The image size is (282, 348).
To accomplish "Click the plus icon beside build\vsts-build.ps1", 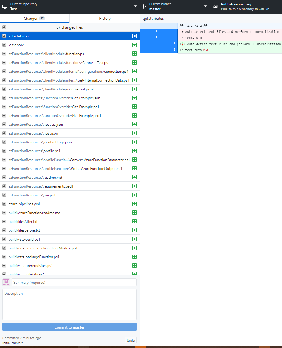I will point(134,239).
